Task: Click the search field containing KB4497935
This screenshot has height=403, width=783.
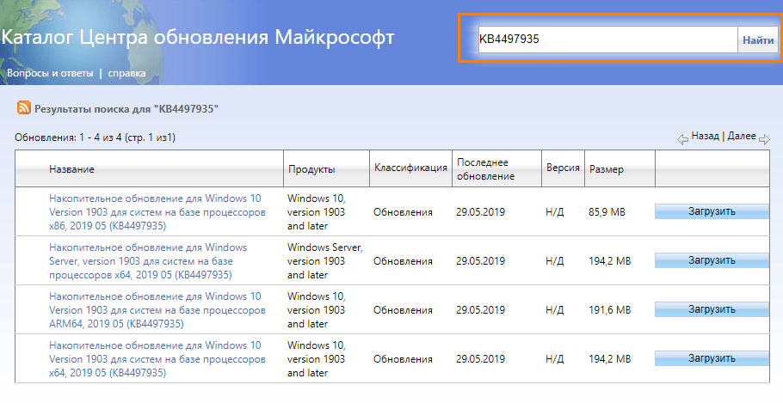Action: pyautogui.click(x=607, y=40)
